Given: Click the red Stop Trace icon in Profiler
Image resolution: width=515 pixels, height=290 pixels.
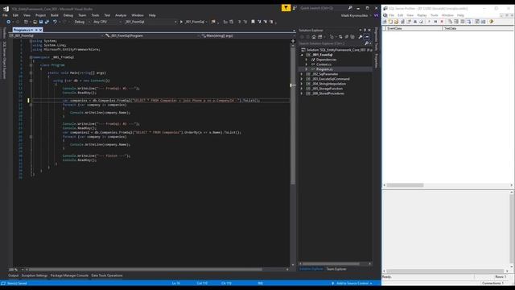Looking at the screenshot, I should pos(442,22).
